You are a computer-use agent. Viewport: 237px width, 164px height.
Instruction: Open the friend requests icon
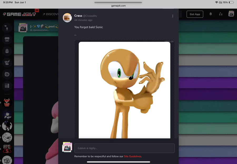tap(221, 14)
